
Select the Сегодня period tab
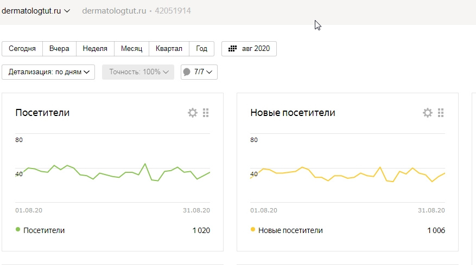point(22,49)
